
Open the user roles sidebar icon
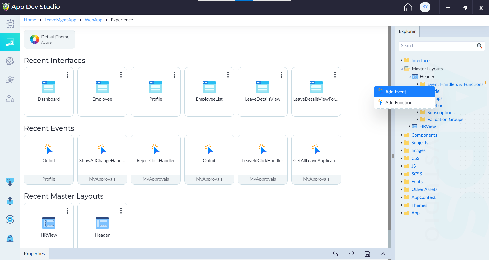point(10,98)
